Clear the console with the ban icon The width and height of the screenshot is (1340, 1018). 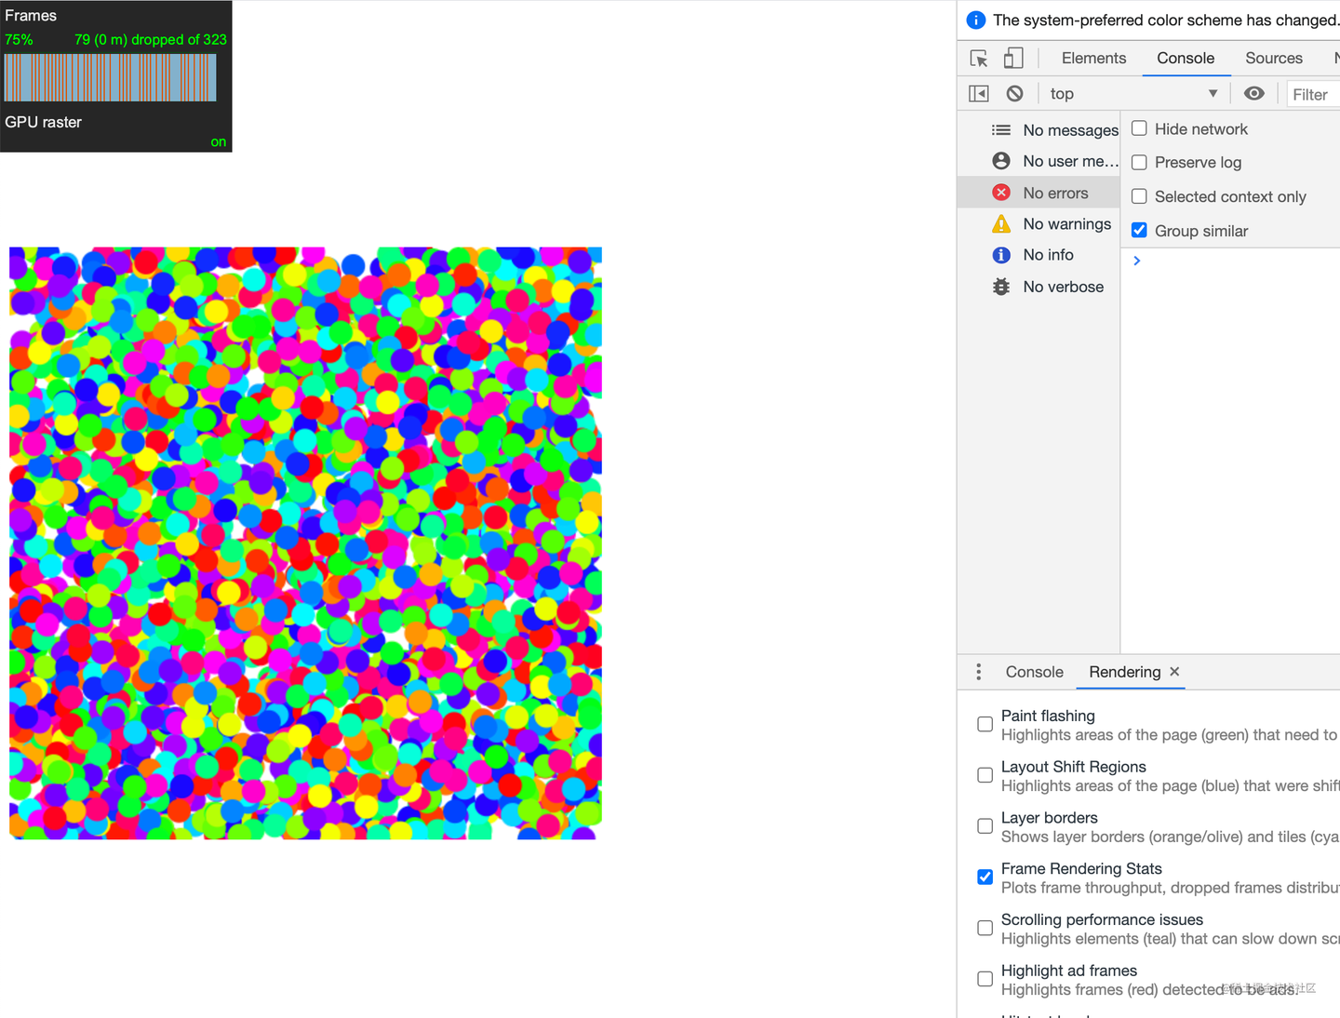(x=1014, y=93)
